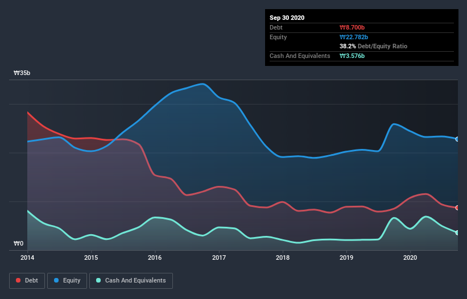Select the blue Equity endpoint marker
Screen dimensions: 467x299
pos(457,139)
